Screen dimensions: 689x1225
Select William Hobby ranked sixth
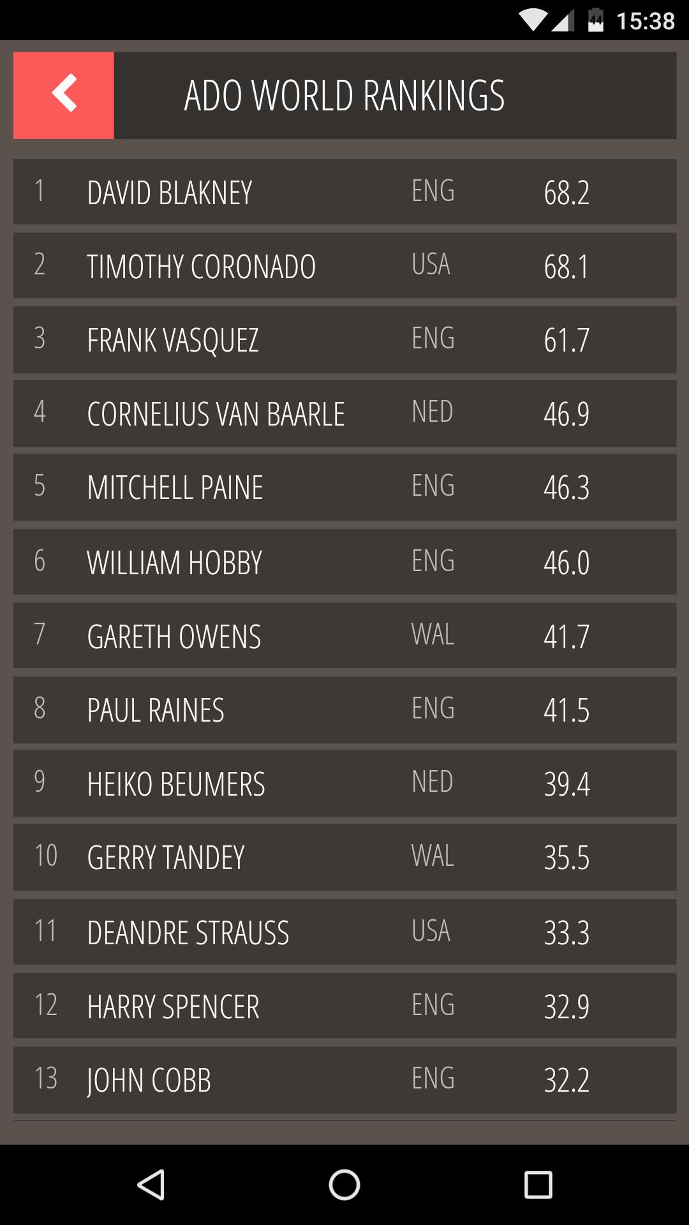(x=344, y=562)
